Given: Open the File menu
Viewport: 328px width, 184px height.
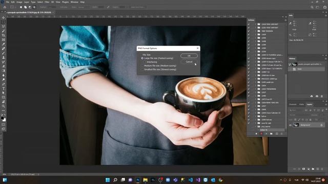Looking at the screenshot, I should point(7,2).
